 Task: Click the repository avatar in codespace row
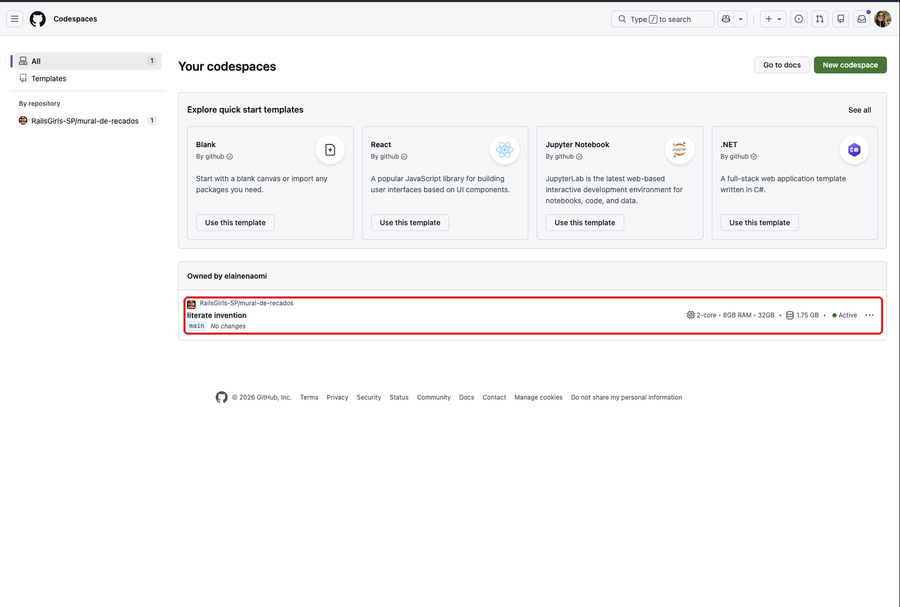tap(191, 305)
